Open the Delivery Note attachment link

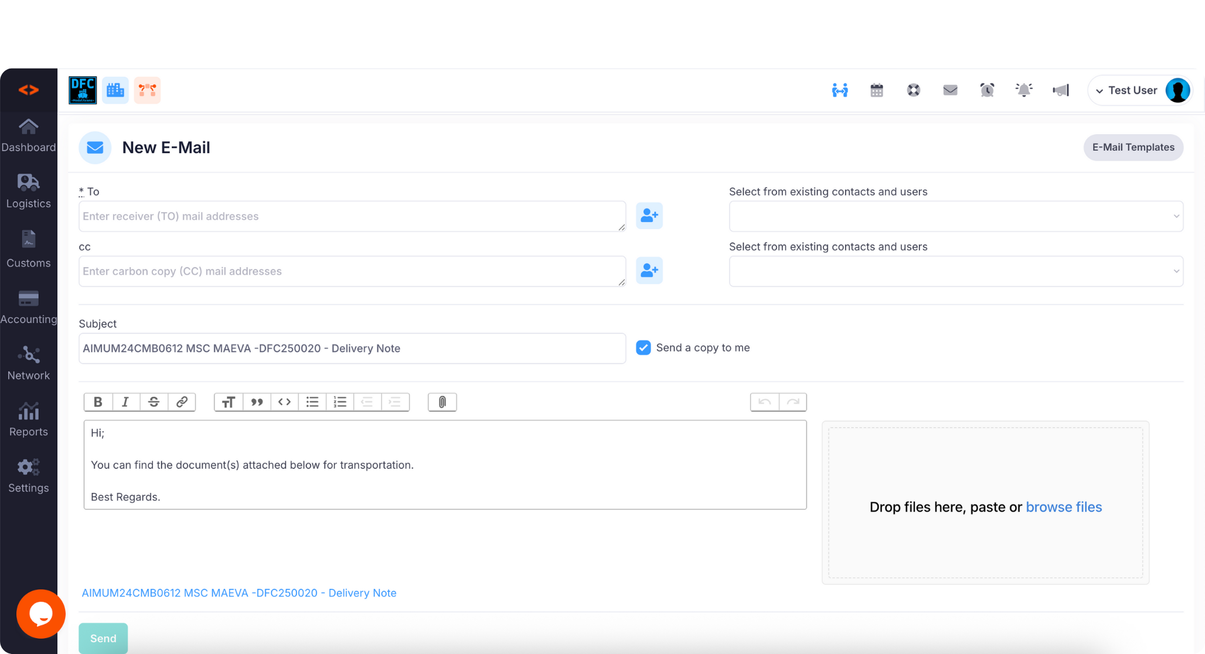239,592
